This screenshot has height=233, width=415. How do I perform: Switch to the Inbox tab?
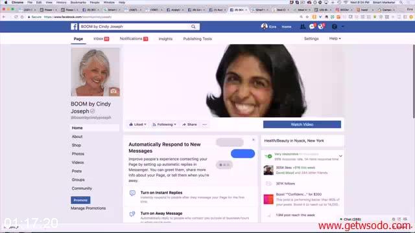point(101,39)
